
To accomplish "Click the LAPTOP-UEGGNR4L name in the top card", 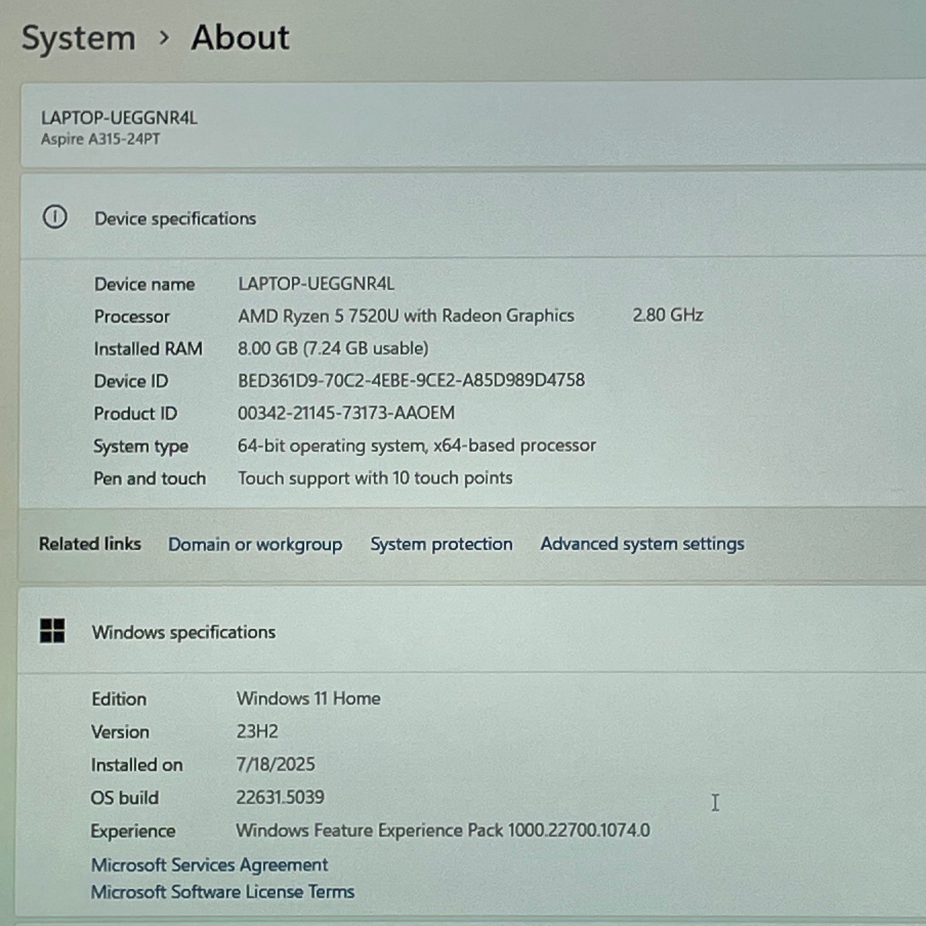I will pyautogui.click(x=119, y=118).
